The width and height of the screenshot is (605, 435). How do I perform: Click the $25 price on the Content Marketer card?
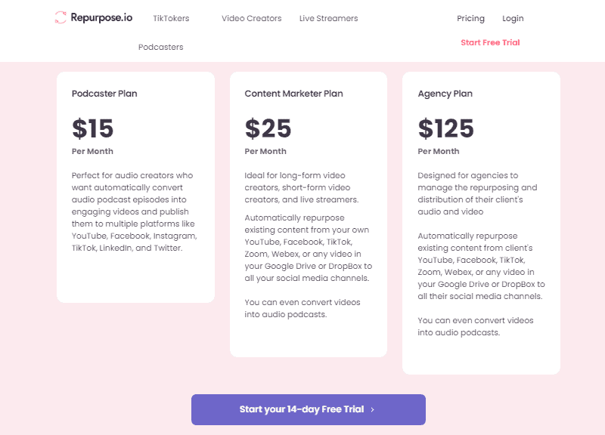(268, 128)
